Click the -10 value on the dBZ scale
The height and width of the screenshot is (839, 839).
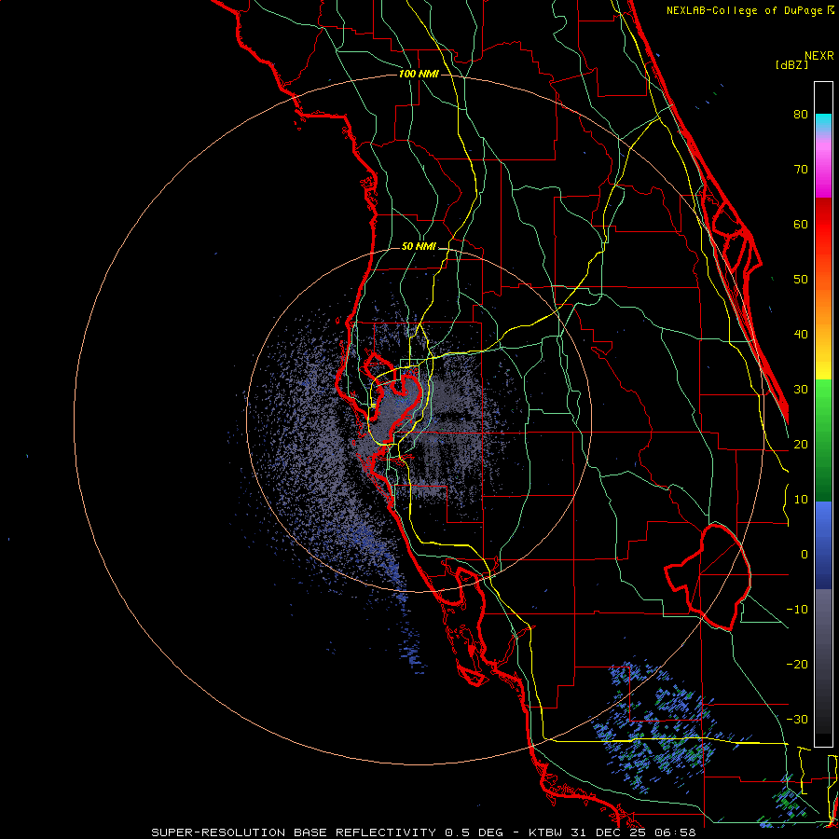[797, 610]
